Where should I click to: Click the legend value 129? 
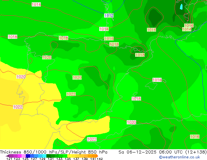pos(42,159)
